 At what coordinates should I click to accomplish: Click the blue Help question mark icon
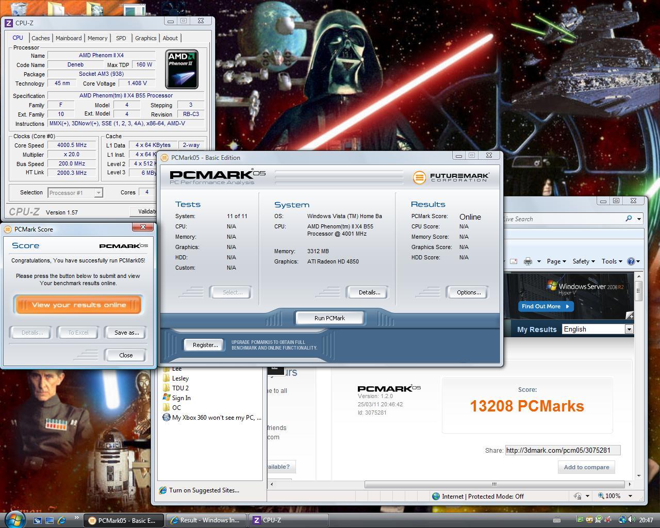point(631,261)
